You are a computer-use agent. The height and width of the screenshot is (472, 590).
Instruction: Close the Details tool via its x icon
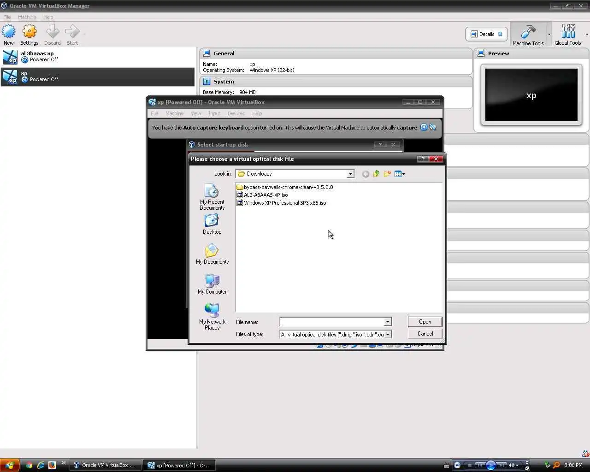[500, 34]
